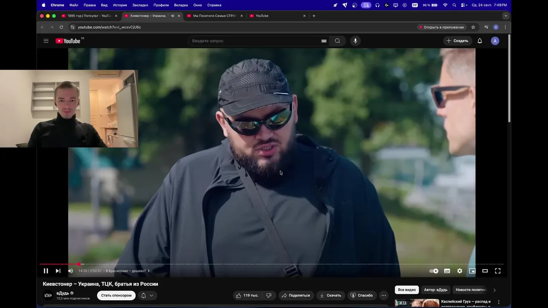This screenshot has height=308, width=548.
Task: Go forward in browser history
Action: [x=52, y=27]
